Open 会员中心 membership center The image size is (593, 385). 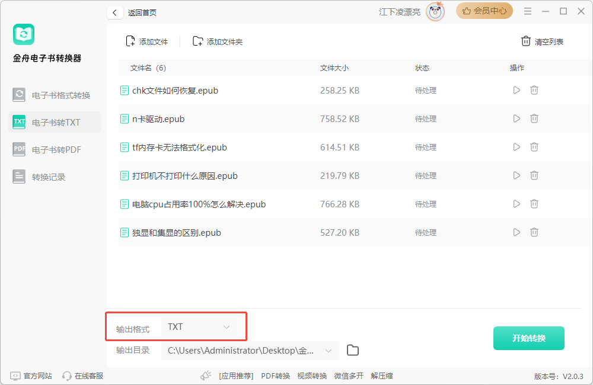point(484,11)
